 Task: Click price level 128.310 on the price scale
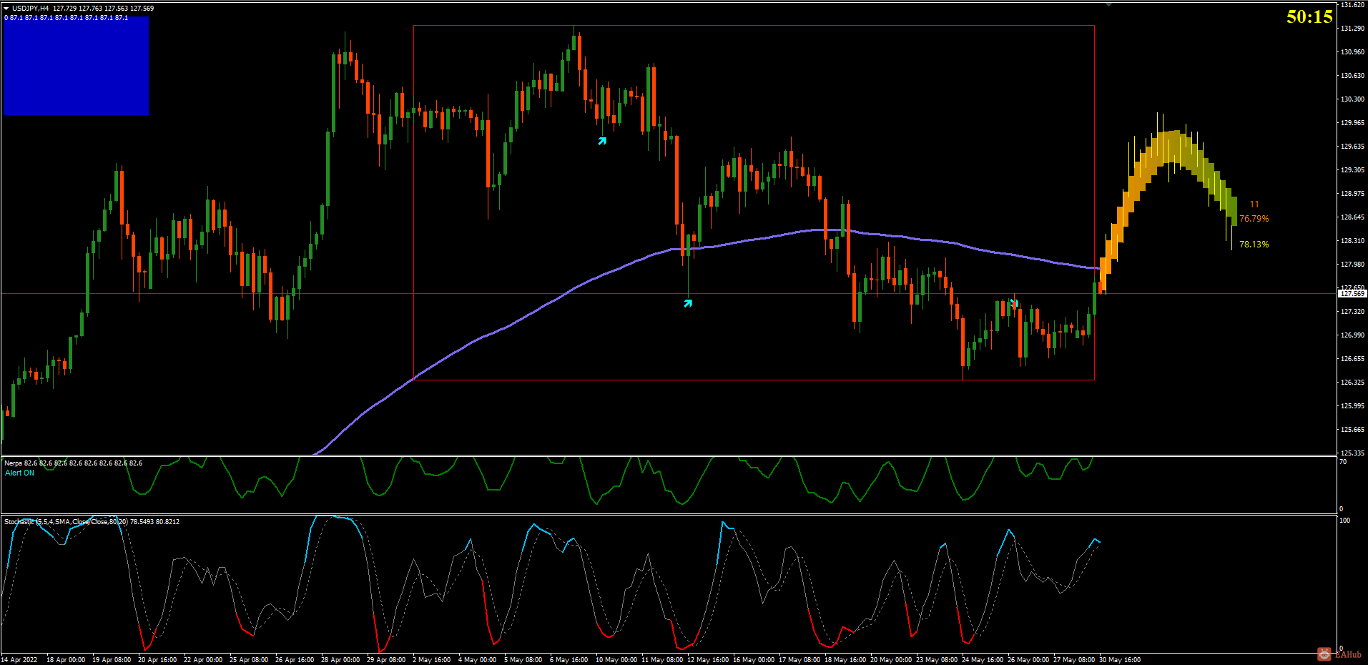point(1352,241)
